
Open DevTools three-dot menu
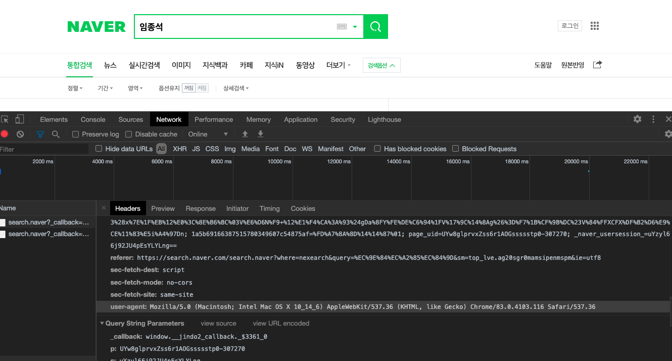[653, 119]
